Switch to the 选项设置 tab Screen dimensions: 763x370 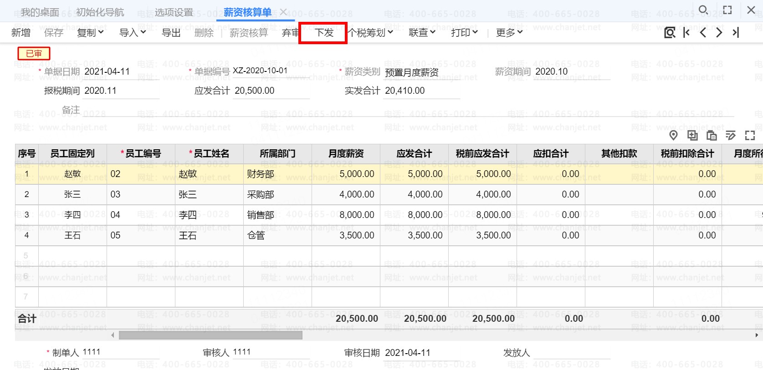[174, 12]
